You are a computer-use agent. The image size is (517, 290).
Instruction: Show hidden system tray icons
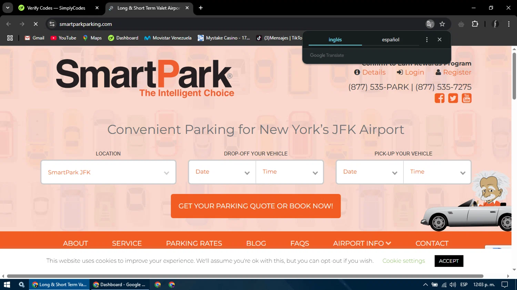pos(425,284)
